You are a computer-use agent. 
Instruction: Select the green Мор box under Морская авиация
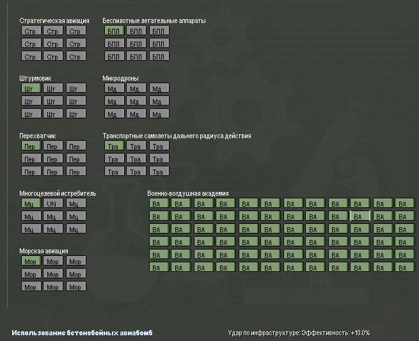tap(31, 261)
